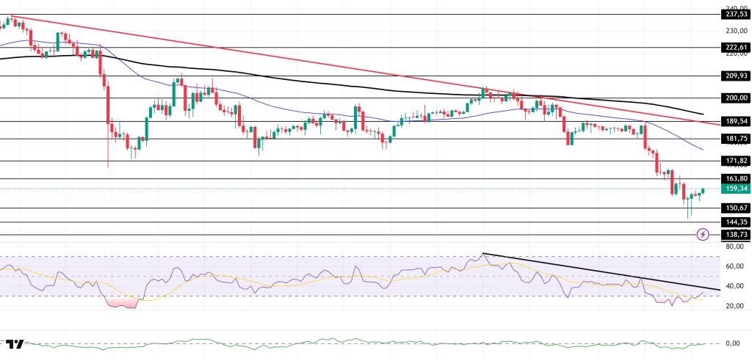752x361 pixels.
Task: Click the last green candlestick near 159
Action: (703, 191)
